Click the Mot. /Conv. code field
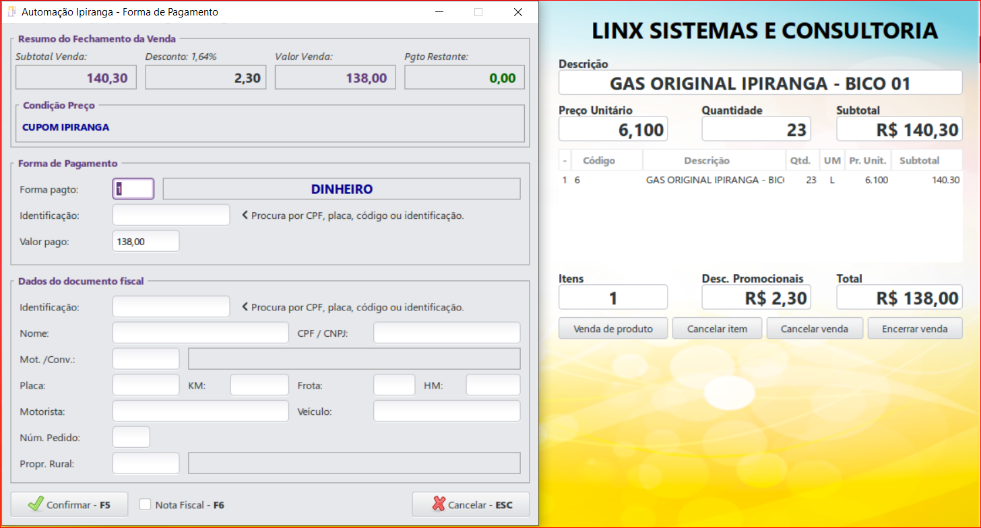Image resolution: width=981 pixels, height=528 pixels. (x=146, y=359)
